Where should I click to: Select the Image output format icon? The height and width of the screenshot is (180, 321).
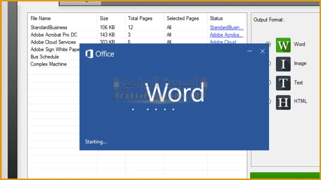click(x=283, y=64)
